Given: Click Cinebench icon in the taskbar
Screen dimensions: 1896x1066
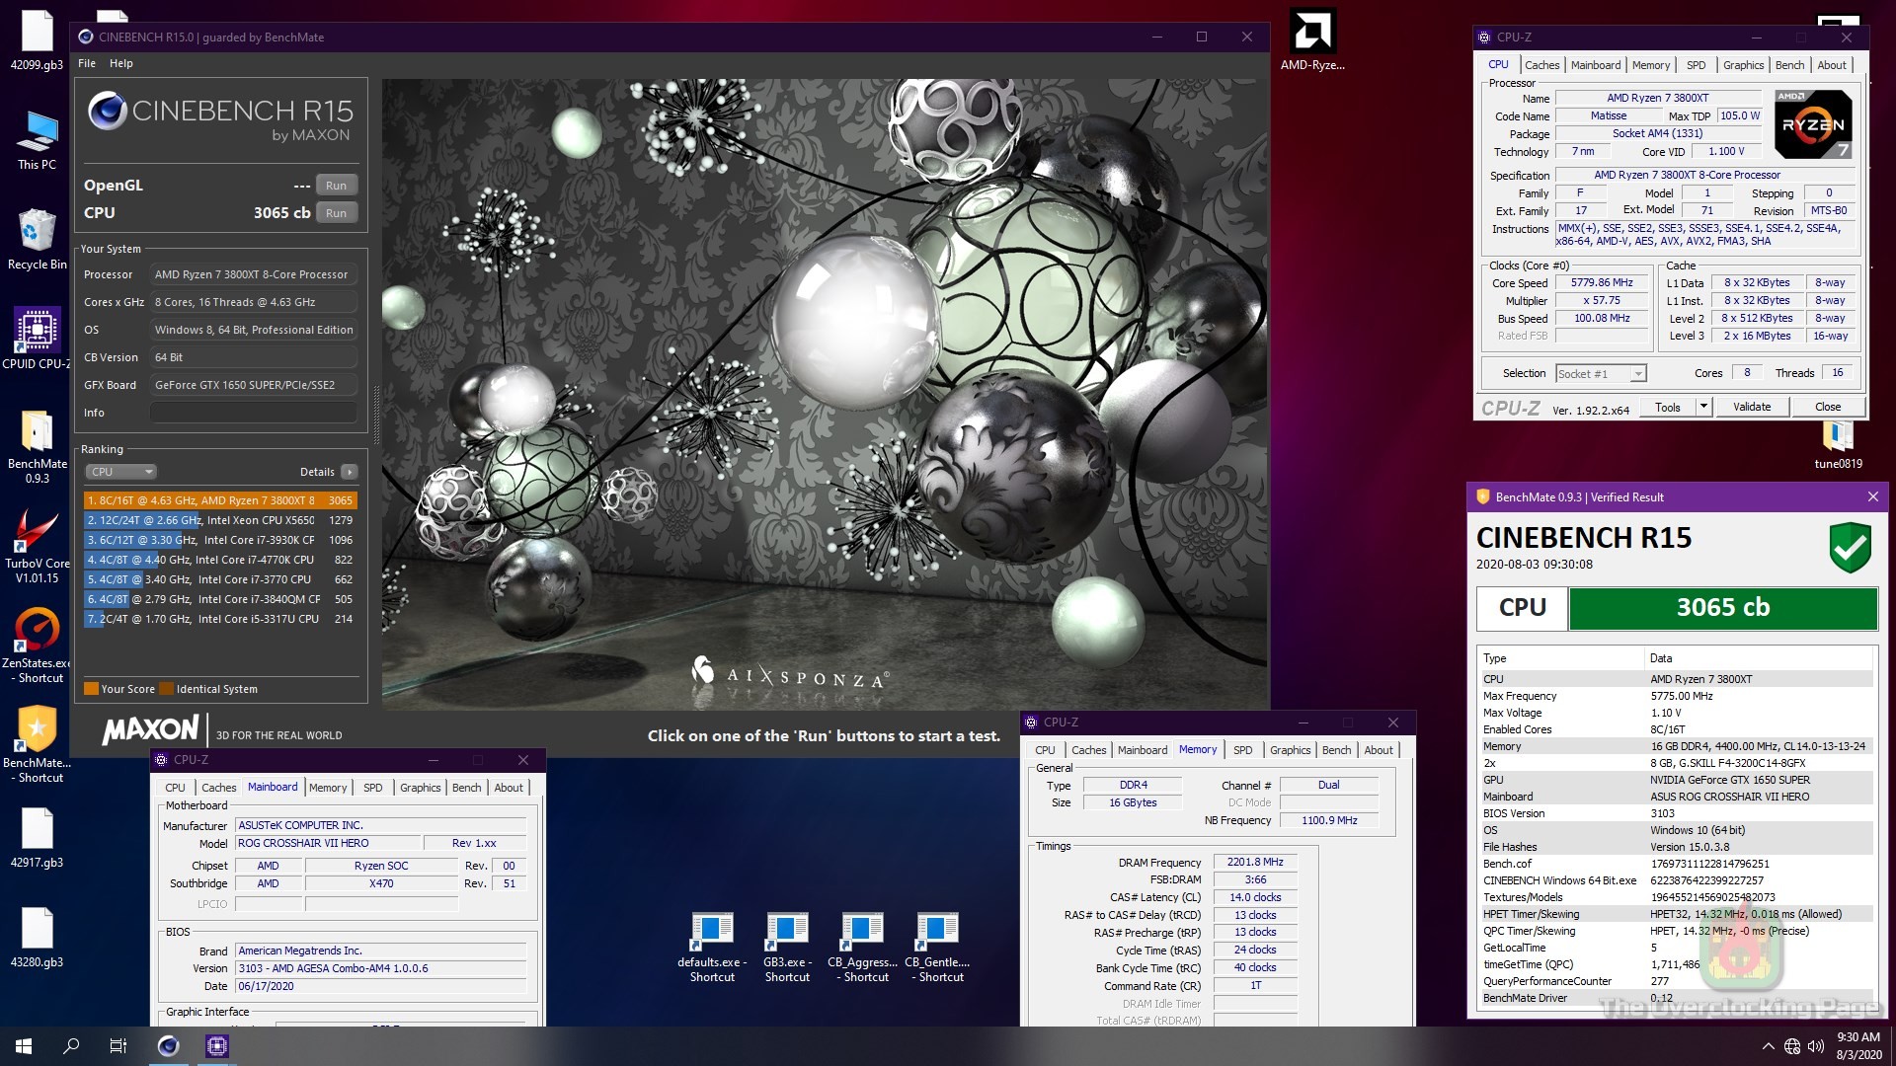Looking at the screenshot, I should click(169, 1046).
